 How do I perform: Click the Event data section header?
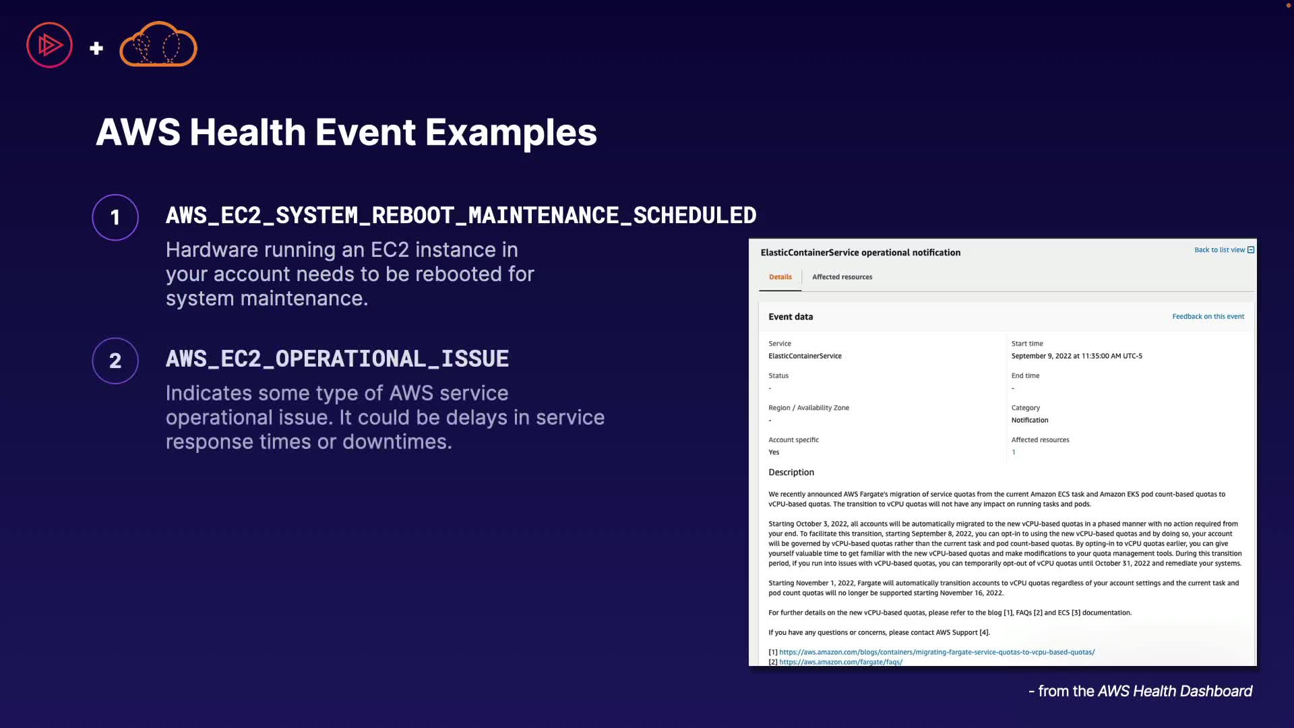point(791,317)
